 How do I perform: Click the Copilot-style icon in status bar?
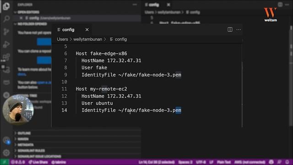tap(271, 162)
